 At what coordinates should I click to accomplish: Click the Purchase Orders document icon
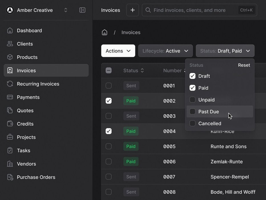point(10,177)
